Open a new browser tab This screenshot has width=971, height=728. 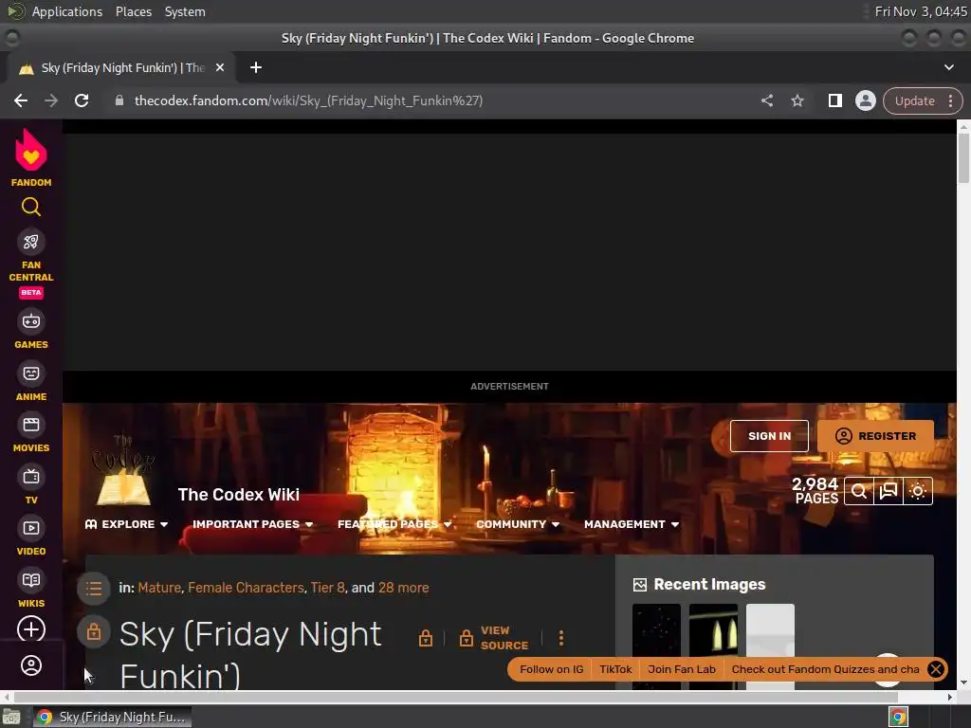256,67
